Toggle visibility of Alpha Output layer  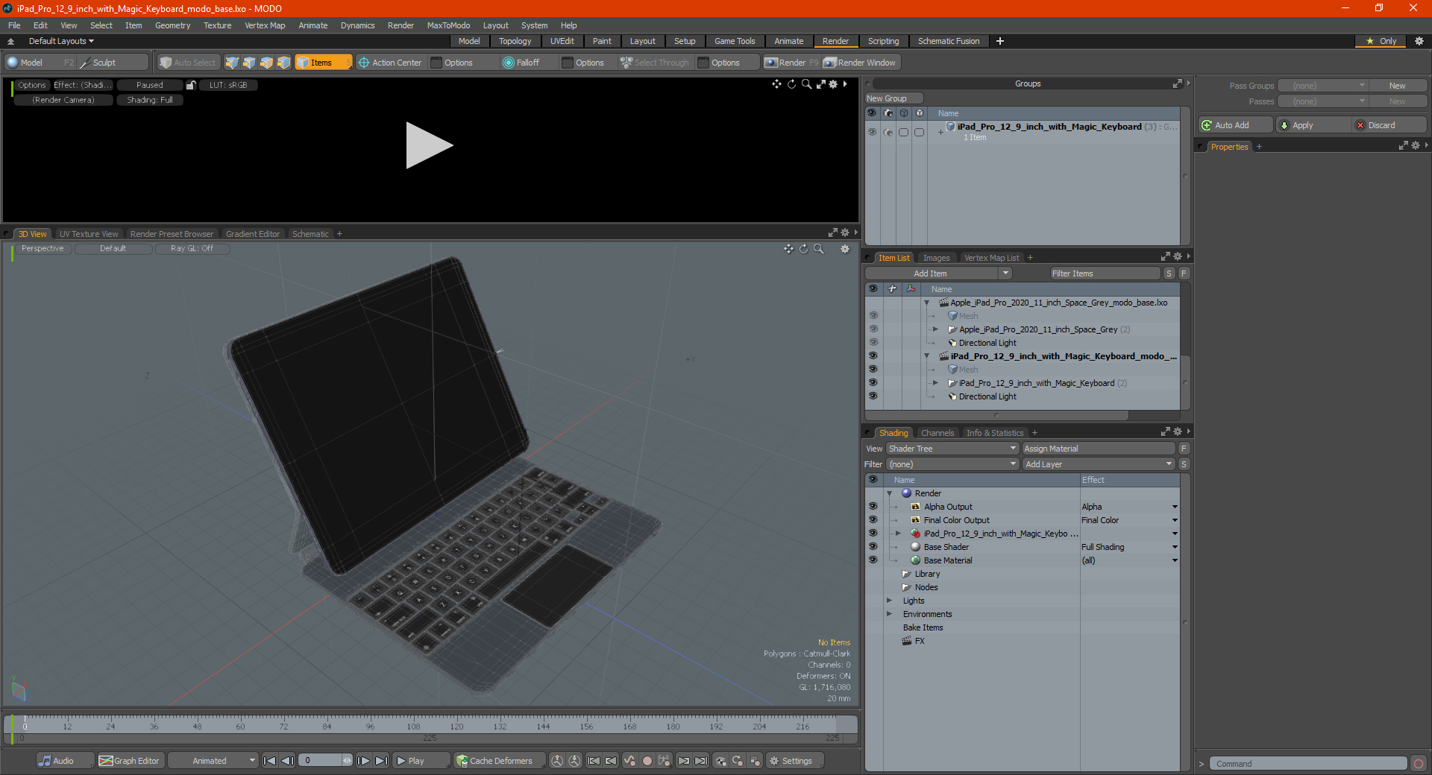click(873, 506)
